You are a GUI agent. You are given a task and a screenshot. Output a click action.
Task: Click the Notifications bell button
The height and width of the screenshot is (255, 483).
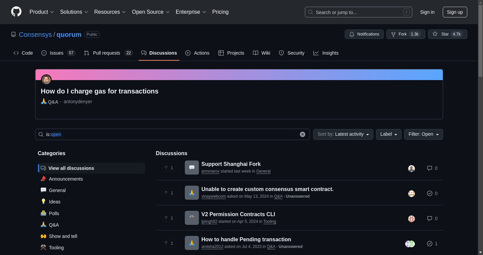coord(364,34)
